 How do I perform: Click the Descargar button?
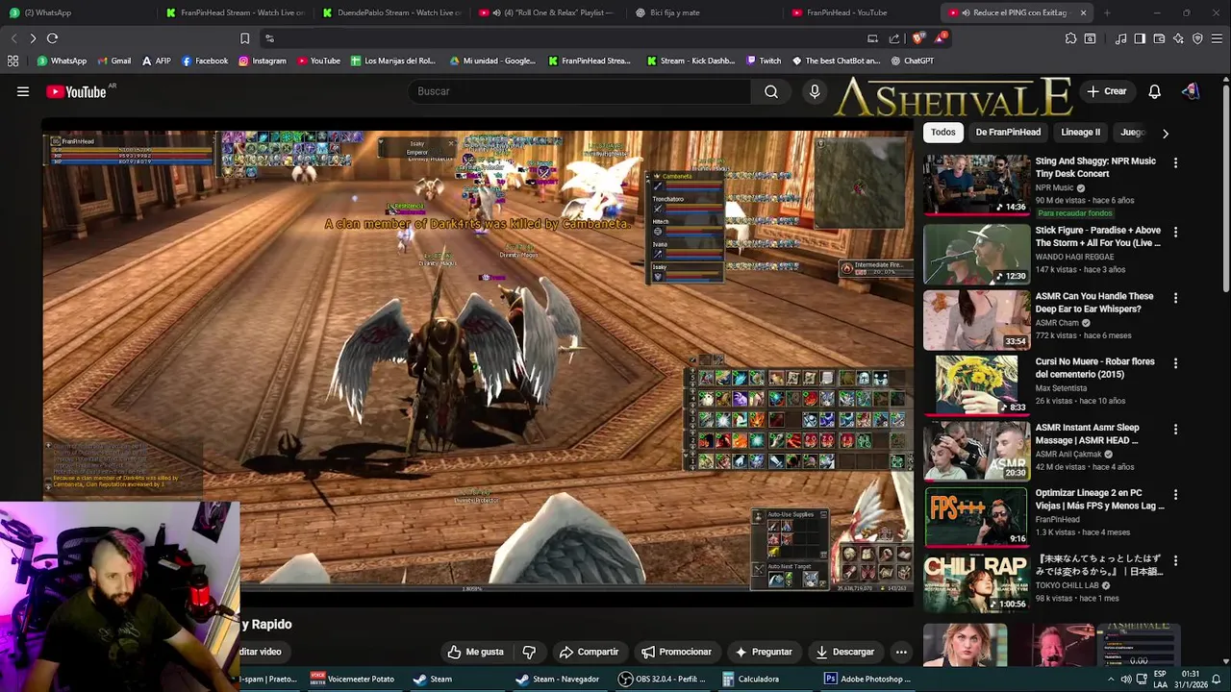click(844, 652)
